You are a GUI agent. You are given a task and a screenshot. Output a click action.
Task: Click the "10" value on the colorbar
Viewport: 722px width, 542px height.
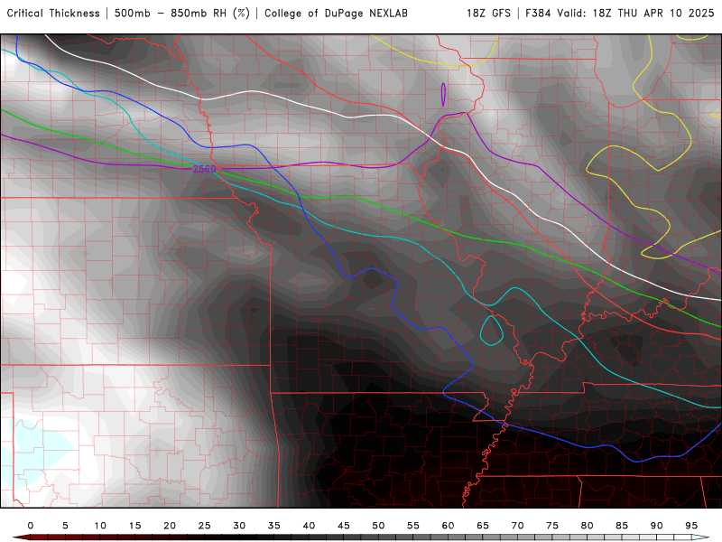pos(100,526)
